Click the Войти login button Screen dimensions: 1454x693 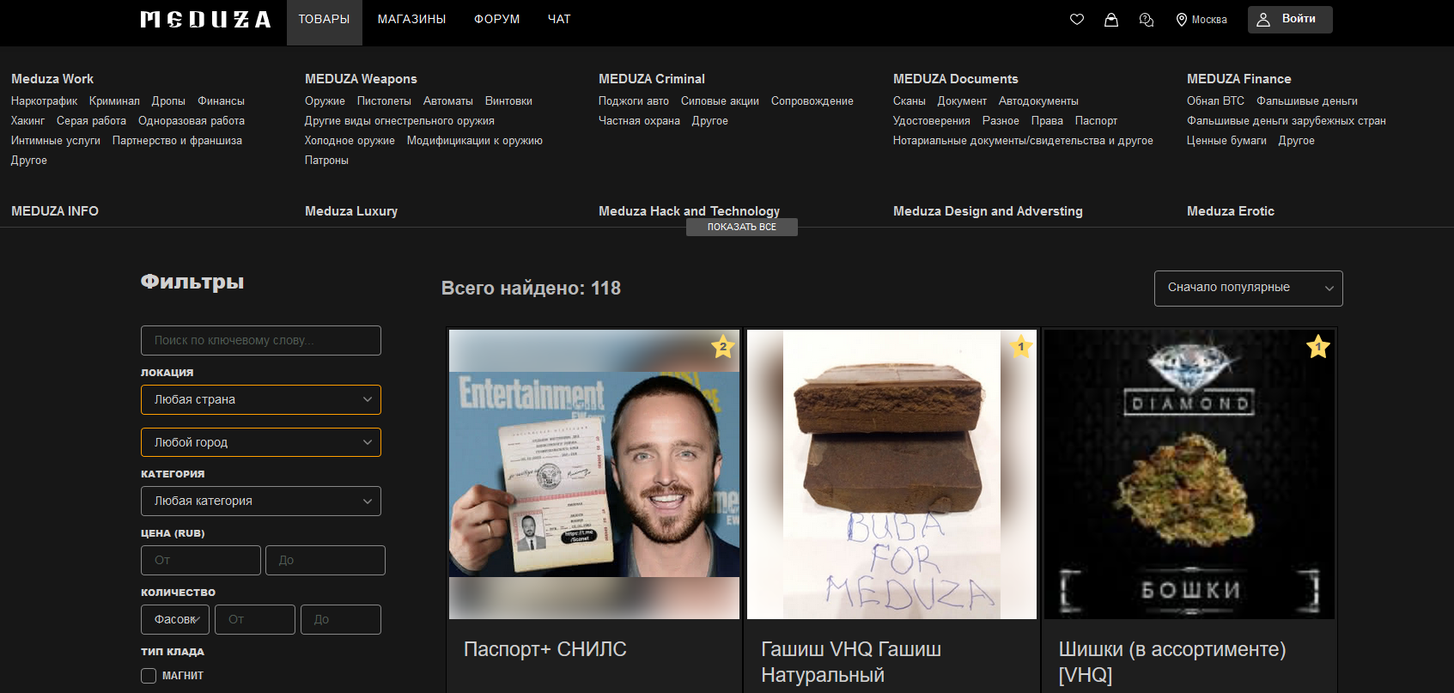point(1290,19)
